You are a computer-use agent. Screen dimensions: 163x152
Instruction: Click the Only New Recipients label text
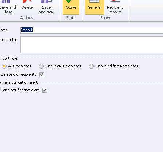(63, 66)
